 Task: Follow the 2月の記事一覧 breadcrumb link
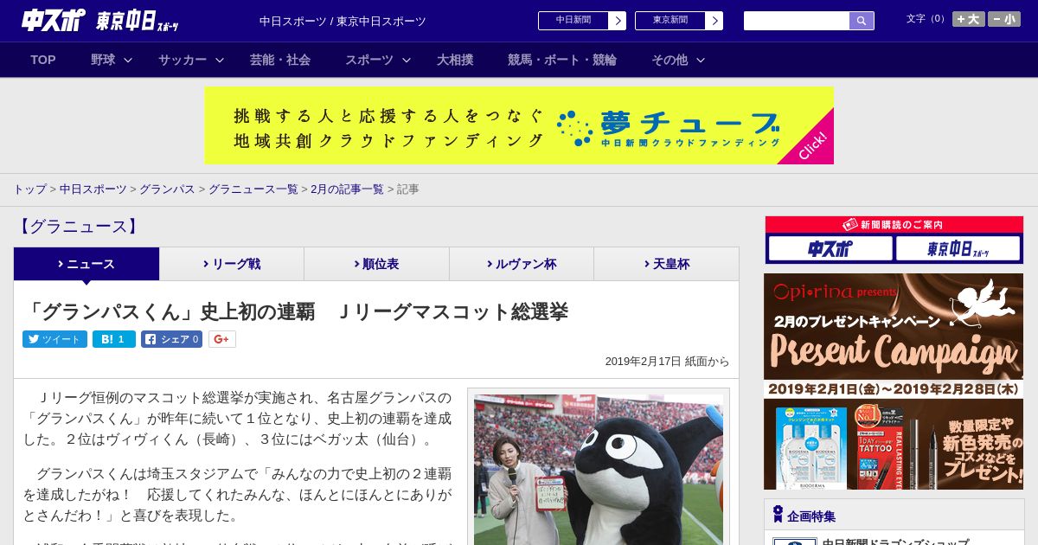[x=347, y=189]
